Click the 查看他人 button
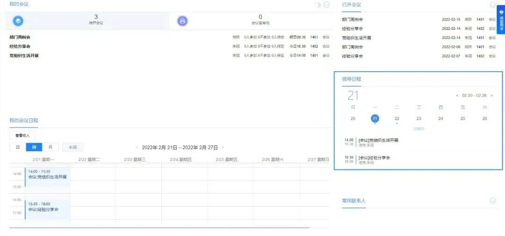The height and width of the screenshot is (236, 505). (22, 135)
